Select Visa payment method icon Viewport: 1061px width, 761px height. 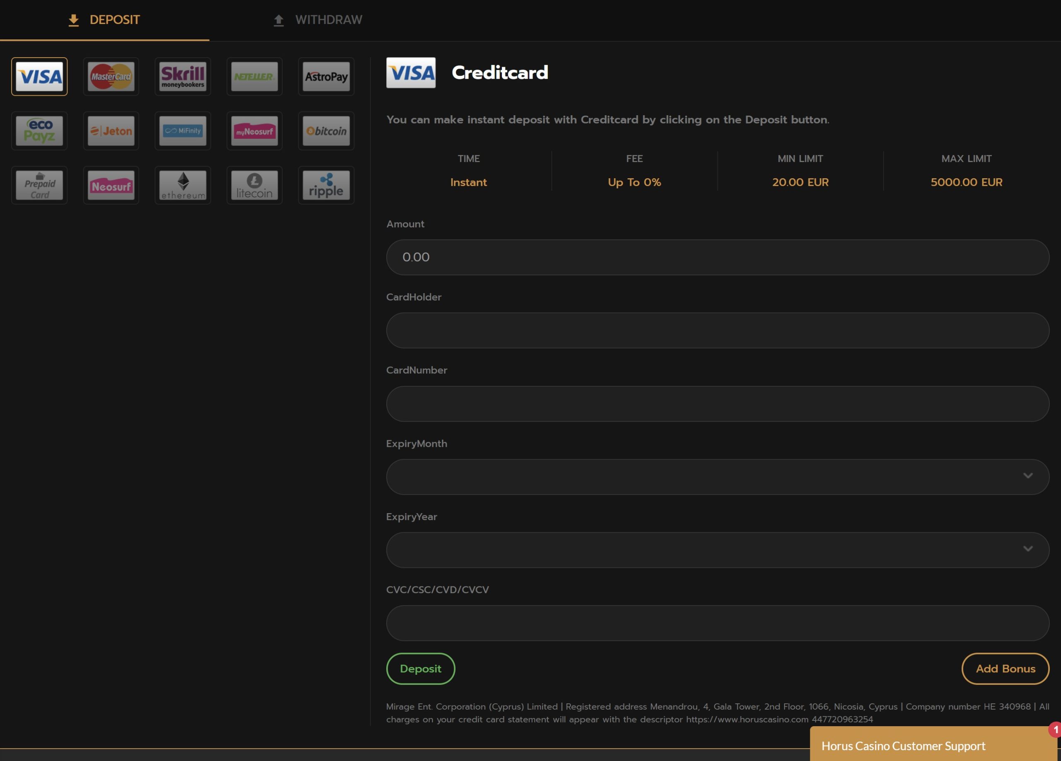click(x=39, y=76)
